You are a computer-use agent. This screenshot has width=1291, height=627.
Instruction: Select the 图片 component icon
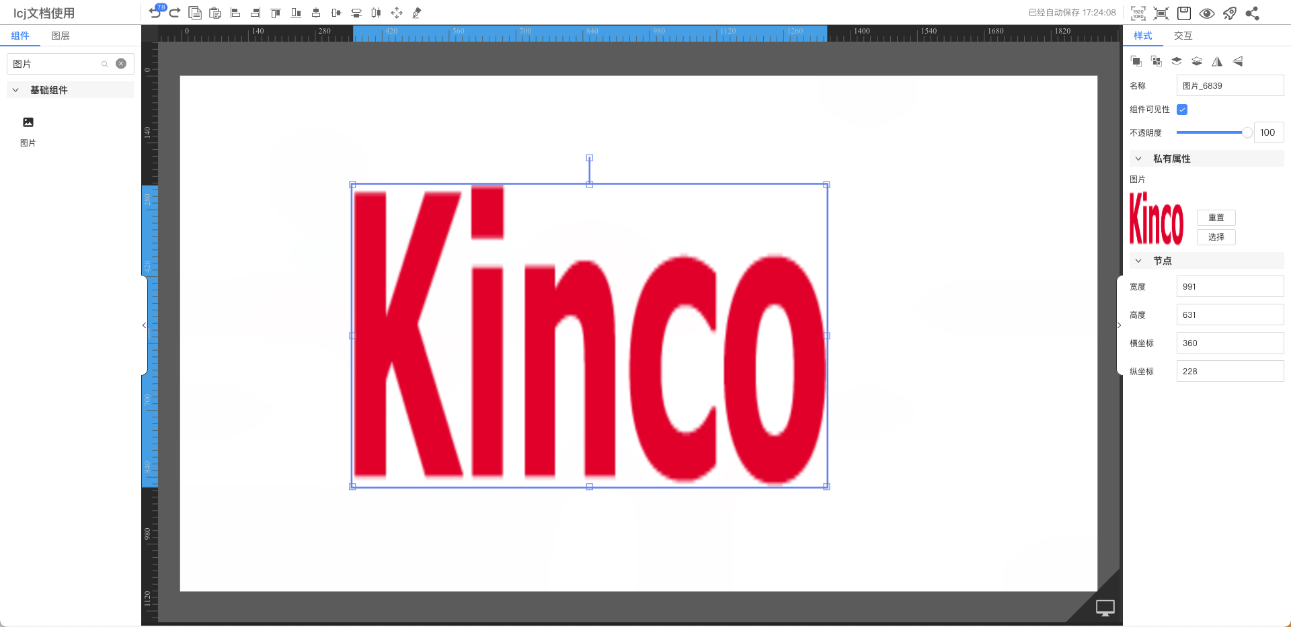pyautogui.click(x=28, y=122)
